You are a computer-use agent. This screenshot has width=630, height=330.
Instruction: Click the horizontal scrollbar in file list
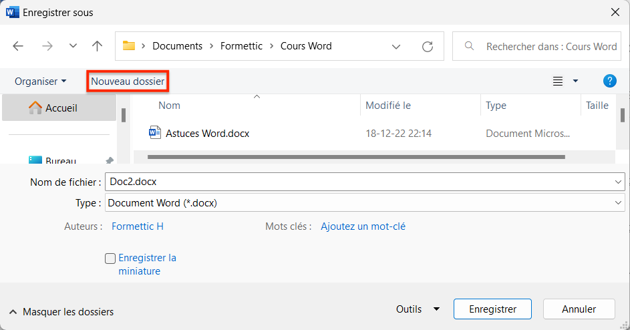coord(355,157)
